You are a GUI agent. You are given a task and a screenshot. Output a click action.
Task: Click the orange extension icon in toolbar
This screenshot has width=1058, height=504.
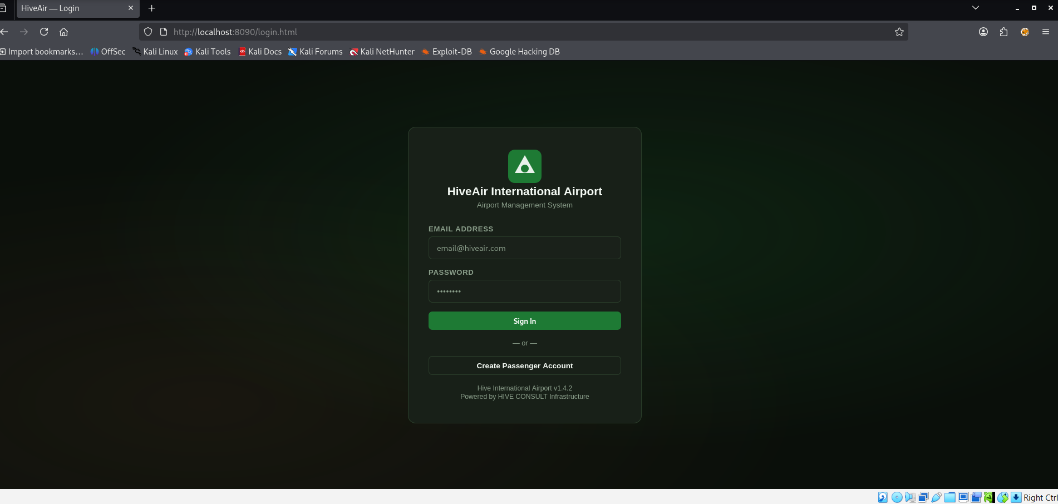click(x=1025, y=32)
